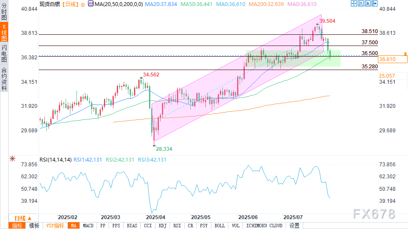Toggle the VOL indicator button

coord(235,226)
